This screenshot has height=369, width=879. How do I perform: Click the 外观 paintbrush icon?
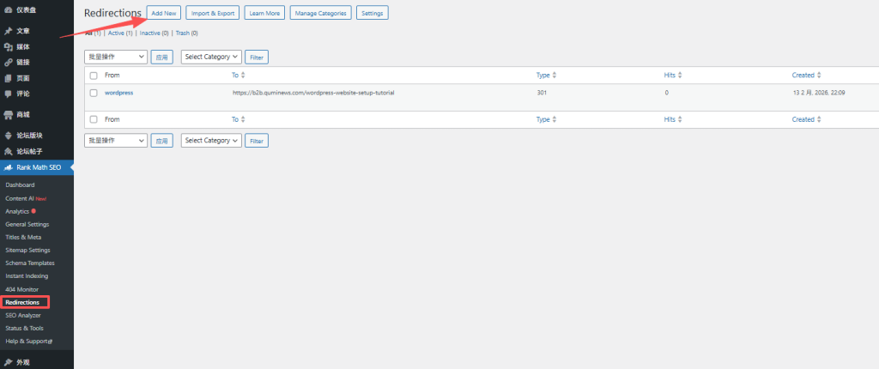click(x=9, y=362)
